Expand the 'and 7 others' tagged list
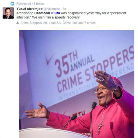Image resolution: width=138 pixels, height=138 pixels. click(x=87, y=23)
